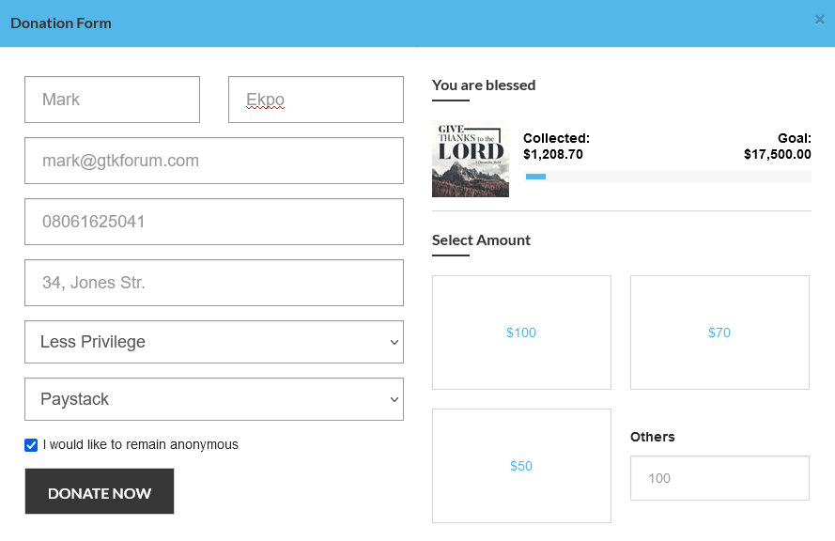This screenshot has height=541, width=835.
Task: Toggle the remain anonymous checkbox
Action: point(31,445)
